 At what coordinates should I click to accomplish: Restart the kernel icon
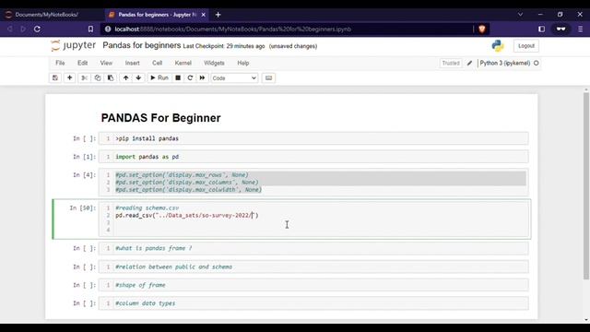click(190, 77)
